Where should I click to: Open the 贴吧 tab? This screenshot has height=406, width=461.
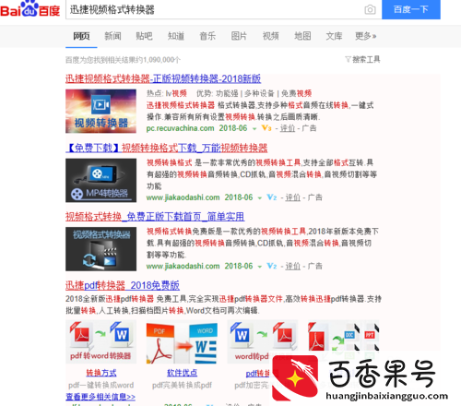pyautogui.click(x=145, y=36)
